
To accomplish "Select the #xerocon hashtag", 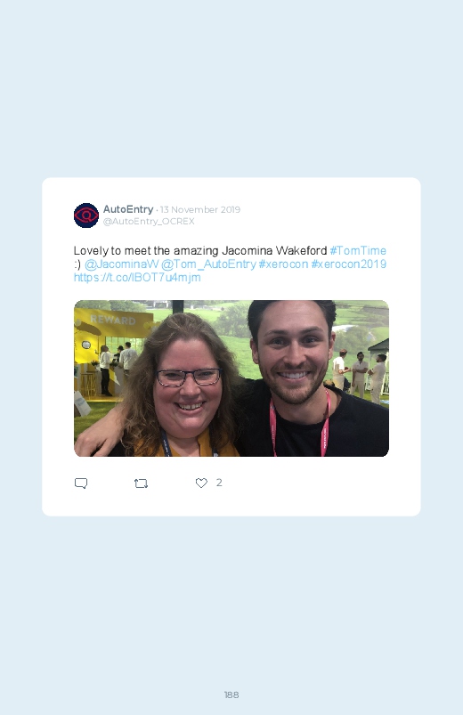I will (283, 264).
